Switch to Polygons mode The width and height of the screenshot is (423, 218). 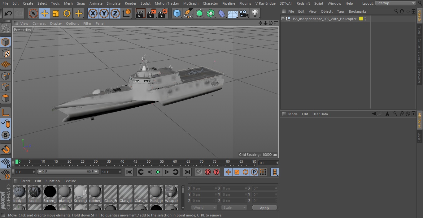6,98
